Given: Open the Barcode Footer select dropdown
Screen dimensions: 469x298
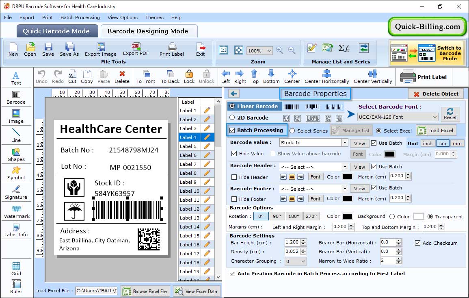Looking at the screenshot, I should 345,189.
